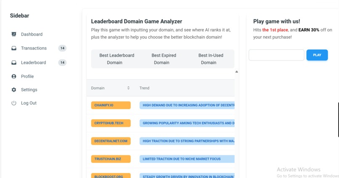Viewport: 339px width, 178px height.
Task: Click the Domain column header
Action: 98,88
